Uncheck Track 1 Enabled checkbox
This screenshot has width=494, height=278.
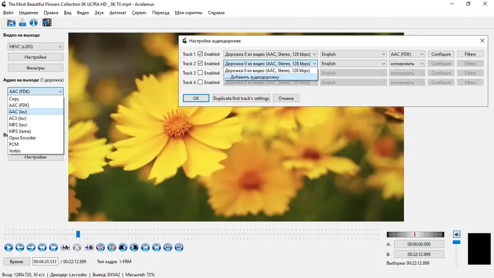200,54
